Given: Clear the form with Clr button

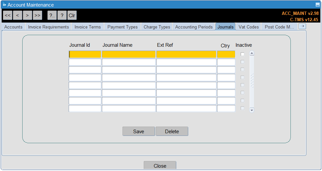Looking at the screenshot, I should 72,15.
